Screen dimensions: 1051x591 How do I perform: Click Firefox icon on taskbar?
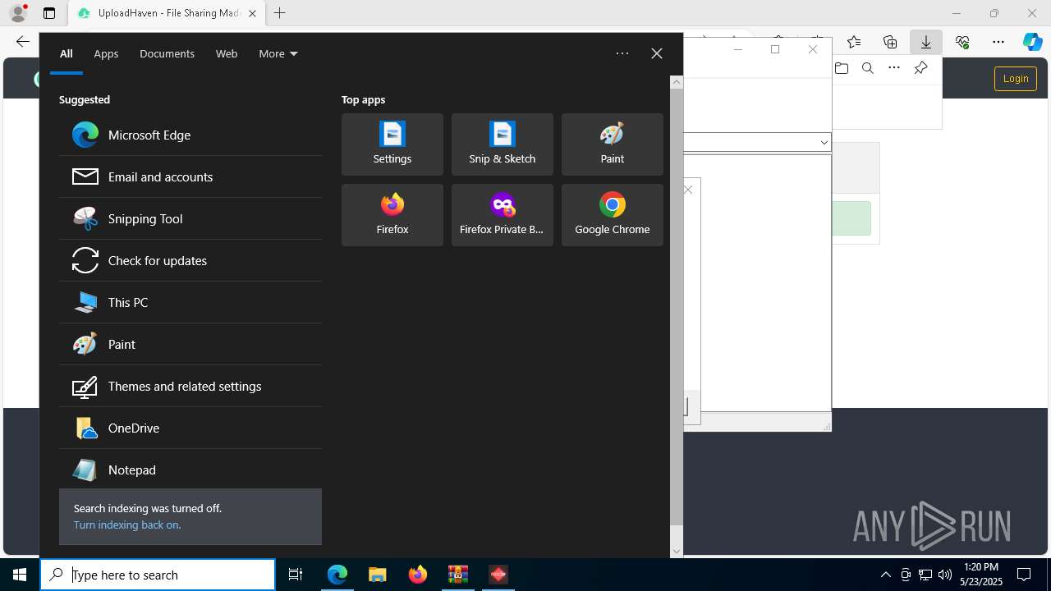tap(418, 575)
